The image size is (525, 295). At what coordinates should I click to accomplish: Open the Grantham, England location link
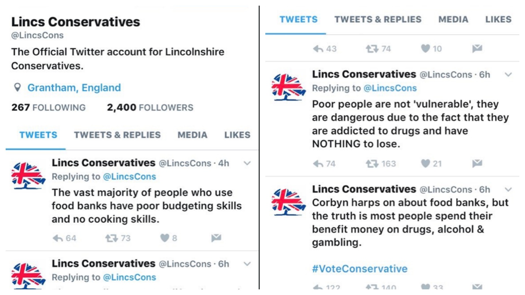[x=74, y=88]
